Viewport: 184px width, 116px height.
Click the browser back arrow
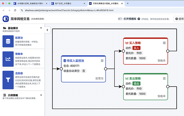click(4, 10)
